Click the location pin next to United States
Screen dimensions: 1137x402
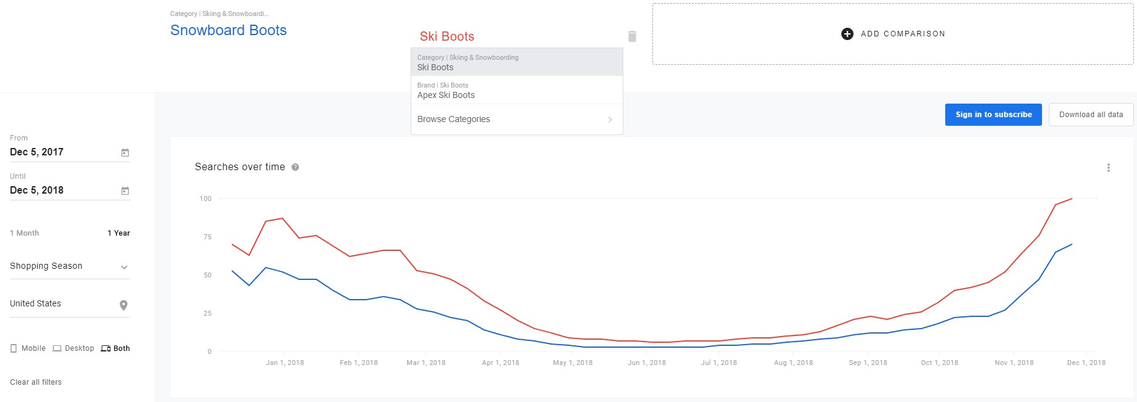tap(123, 305)
